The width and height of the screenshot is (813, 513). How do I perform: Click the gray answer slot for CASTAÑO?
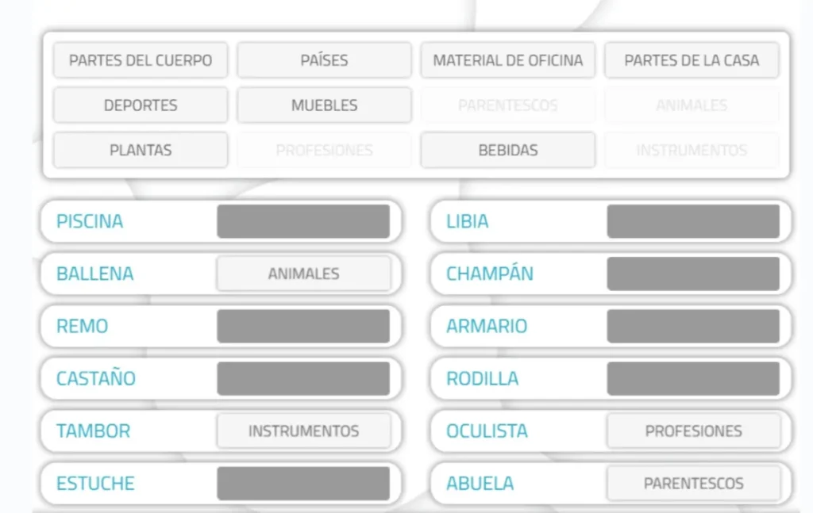tap(303, 379)
